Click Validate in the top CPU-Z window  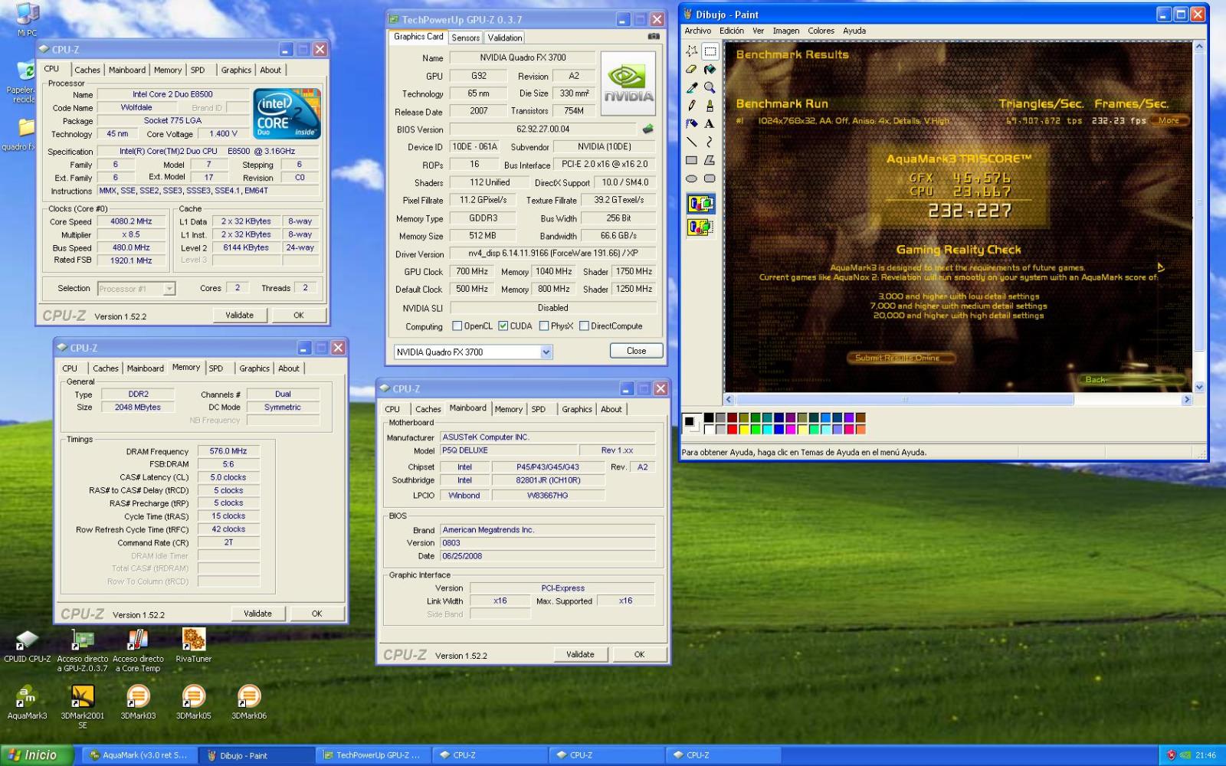(239, 315)
